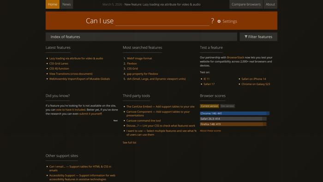The image size is (323, 182).
Task: Show Next did-you-know tip
Action: coord(115,121)
